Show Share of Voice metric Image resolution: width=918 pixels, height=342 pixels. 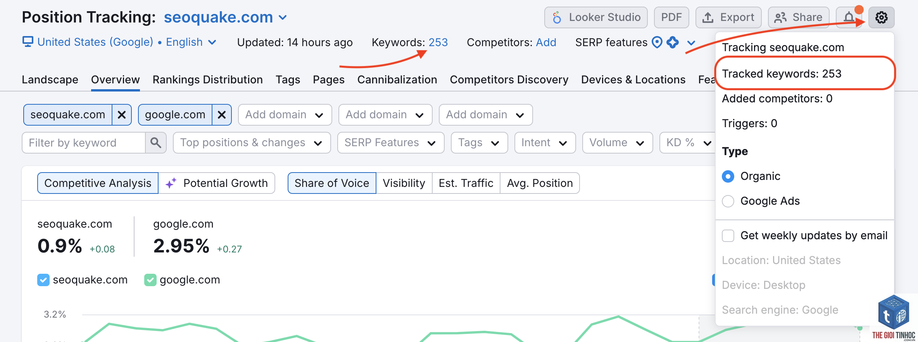coord(332,183)
